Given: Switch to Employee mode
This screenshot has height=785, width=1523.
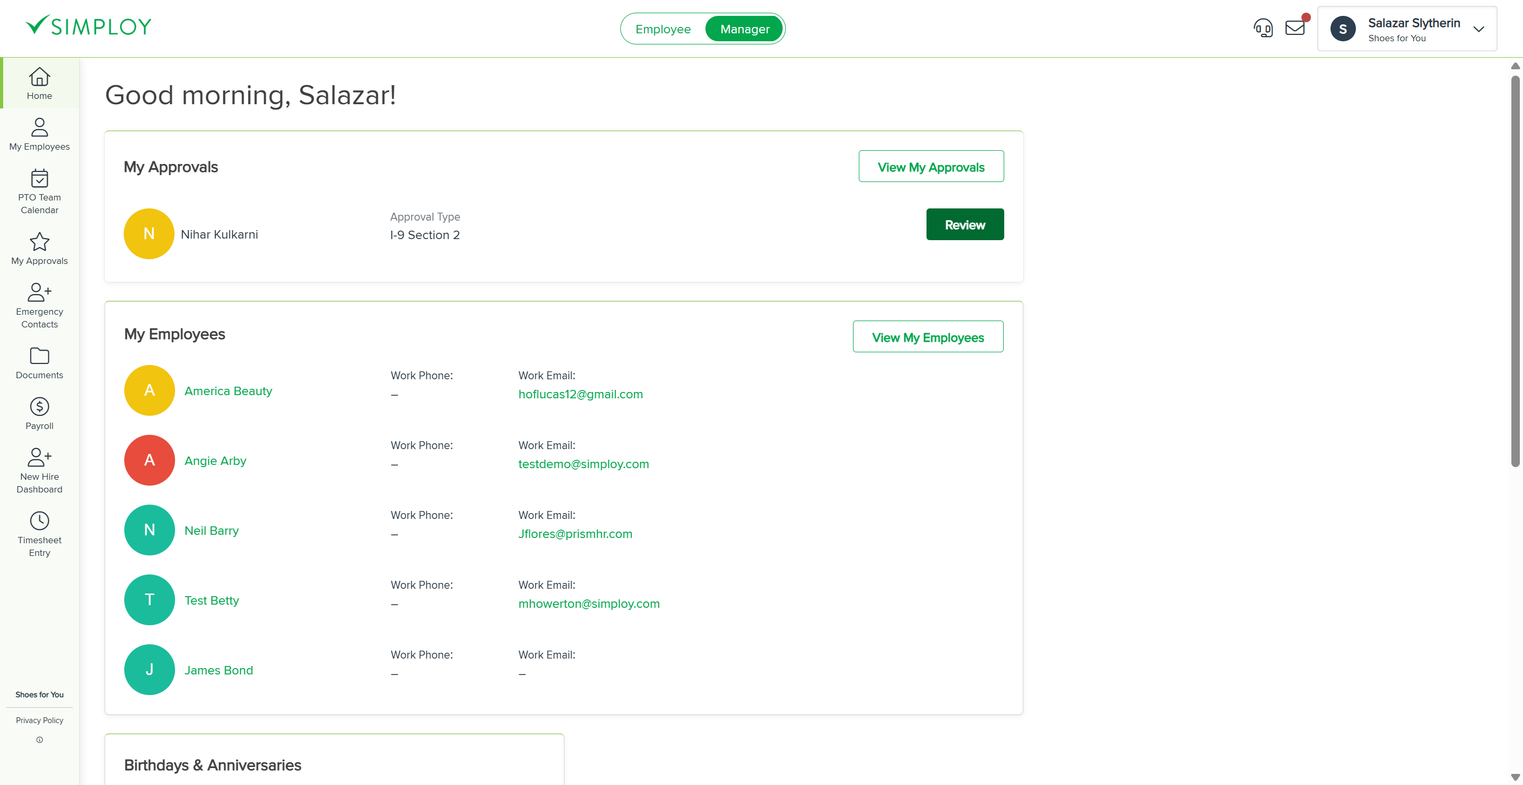Looking at the screenshot, I should (x=663, y=29).
